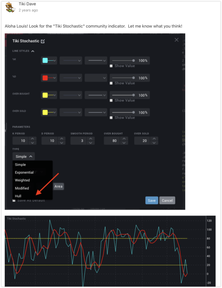Click the Area button

click(x=58, y=186)
